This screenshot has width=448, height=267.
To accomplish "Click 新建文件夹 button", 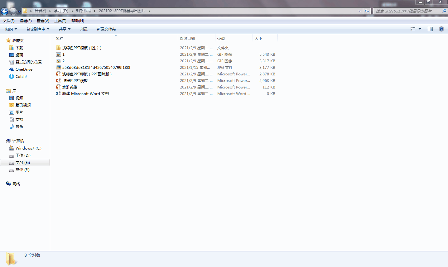I will 106,29.
